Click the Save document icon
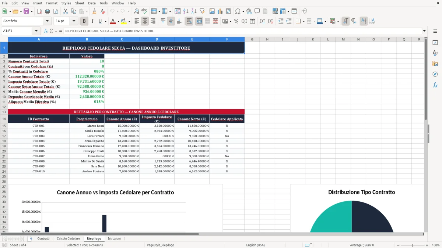This screenshot has width=442, height=248. pos(26,11)
